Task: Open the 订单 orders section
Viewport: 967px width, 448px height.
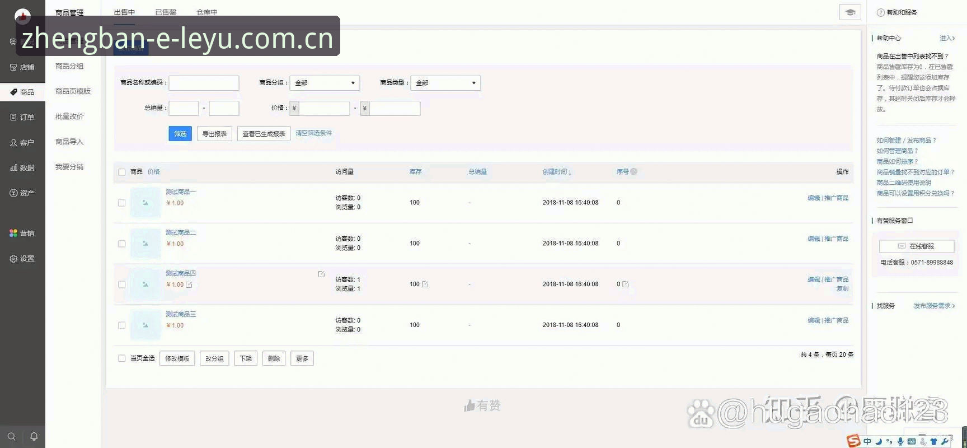Action: (22, 118)
